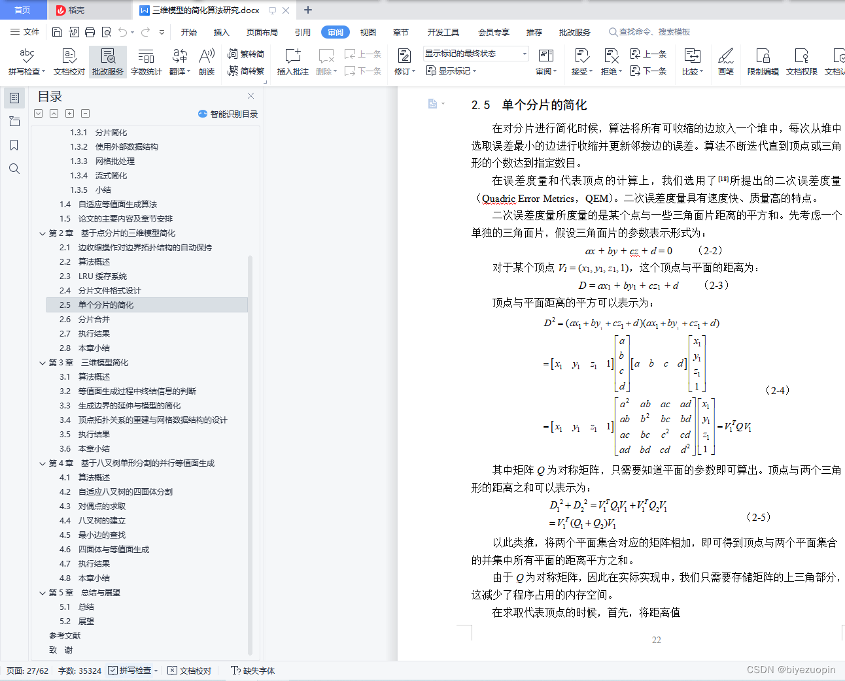Go to the 首页 tab
This screenshot has width=845, height=681.
23,10
